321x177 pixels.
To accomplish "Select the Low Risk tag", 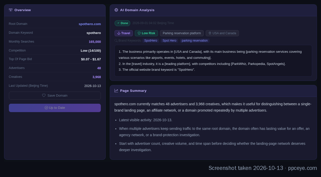I will [146, 33].
